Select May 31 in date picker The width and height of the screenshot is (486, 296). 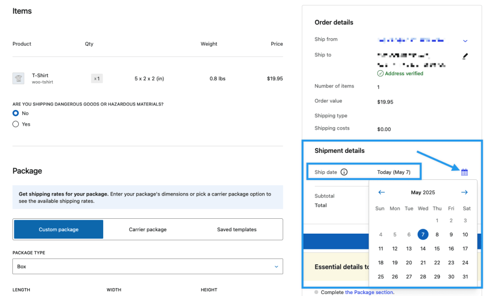465,277
